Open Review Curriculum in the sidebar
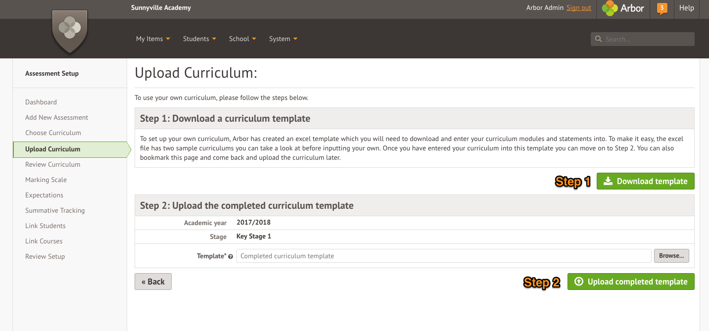Viewport: 709px width, 331px height. point(52,164)
